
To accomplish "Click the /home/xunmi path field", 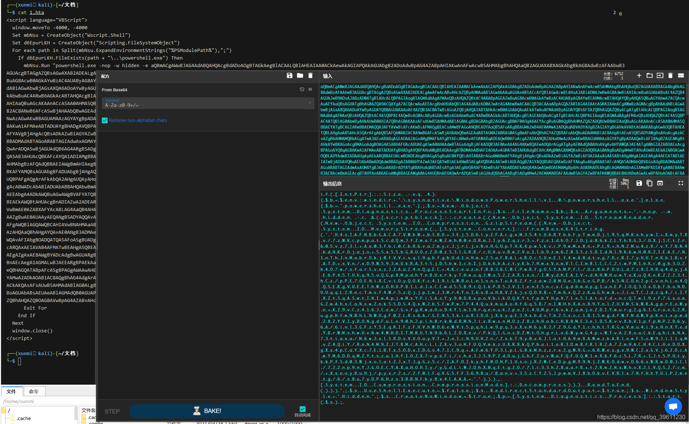I will (48, 401).
